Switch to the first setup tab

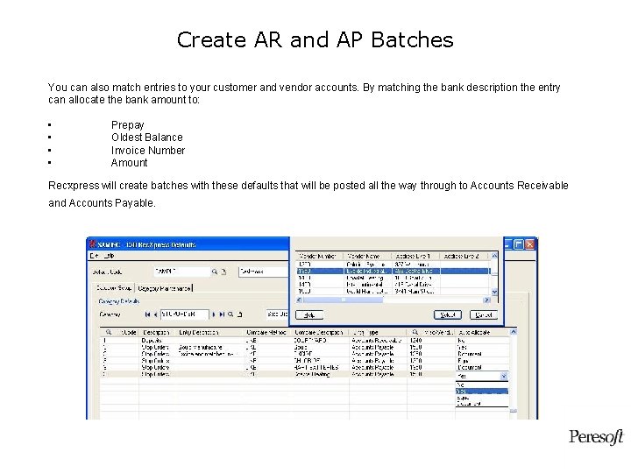tap(114, 288)
